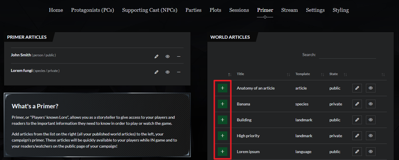Viewport: 399px width, 160px height.
Task: Click the language template cell
Action: tap(303, 152)
